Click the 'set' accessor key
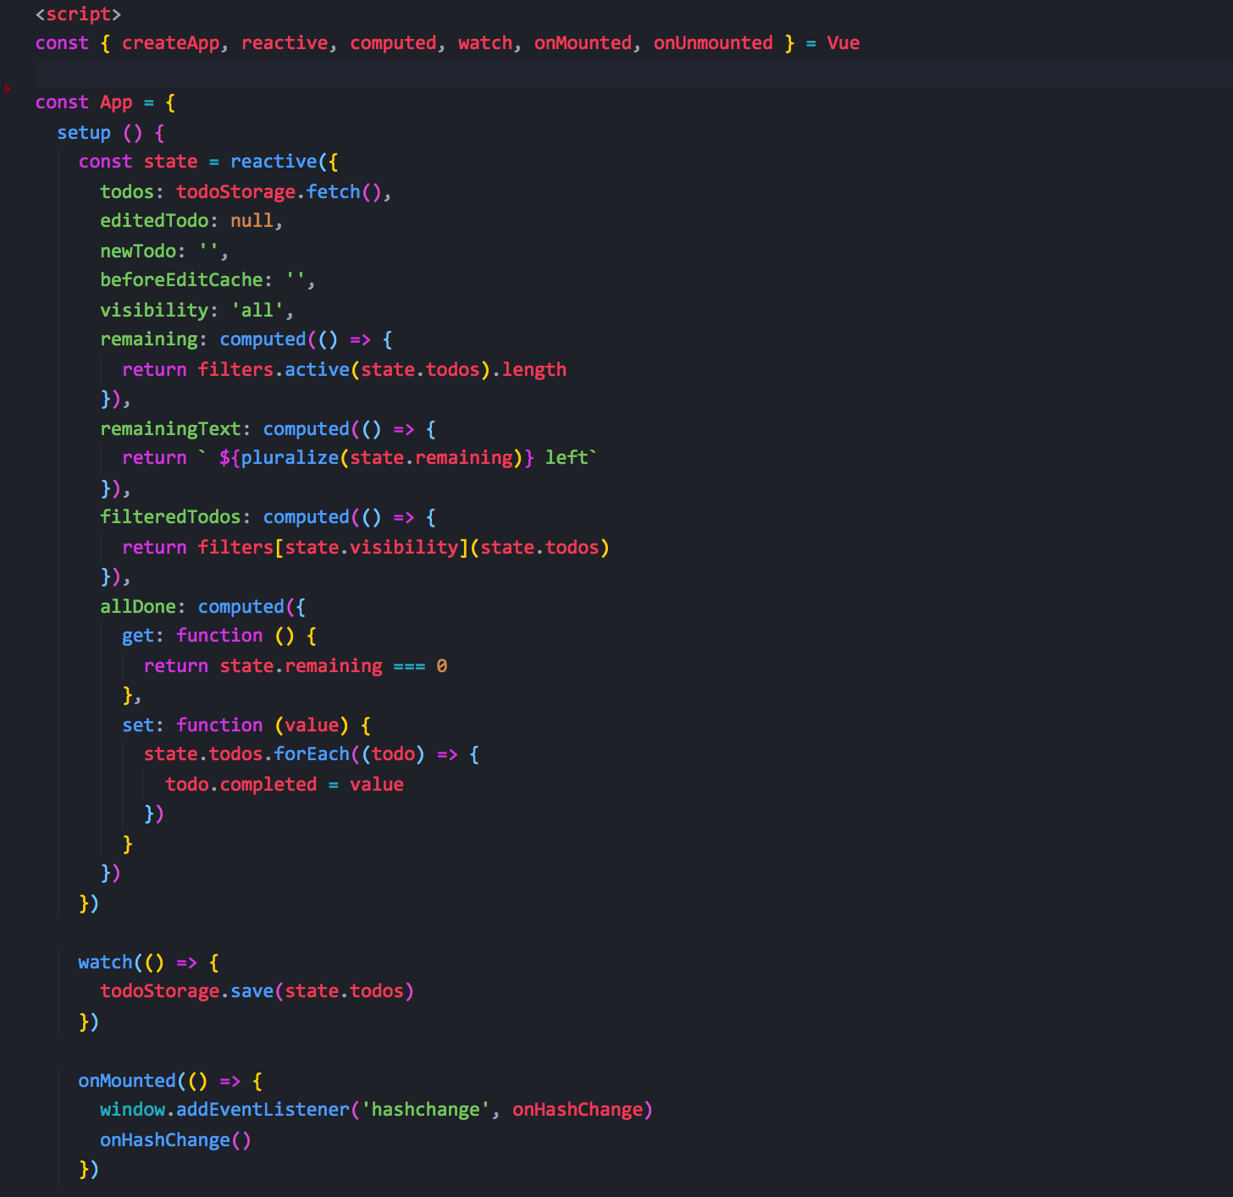 point(138,725)
